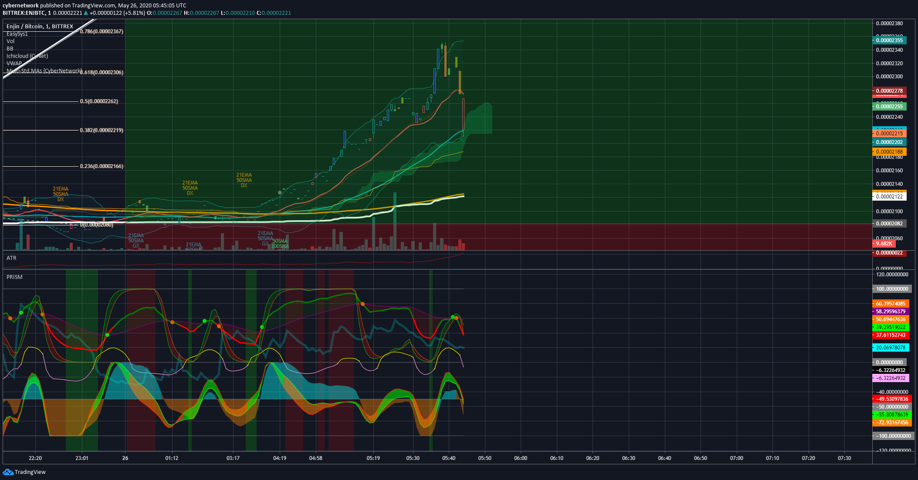Click the red 37.61152743 PRISM tag

click(x=891, y=335)
